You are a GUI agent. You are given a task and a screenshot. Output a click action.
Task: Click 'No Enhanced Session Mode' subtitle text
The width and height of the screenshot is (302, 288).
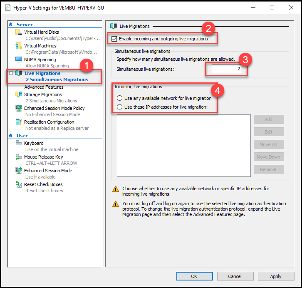[x=53, y=114]
